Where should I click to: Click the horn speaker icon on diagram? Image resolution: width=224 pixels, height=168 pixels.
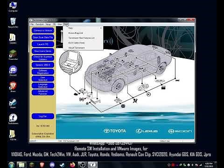pos(82,99)
